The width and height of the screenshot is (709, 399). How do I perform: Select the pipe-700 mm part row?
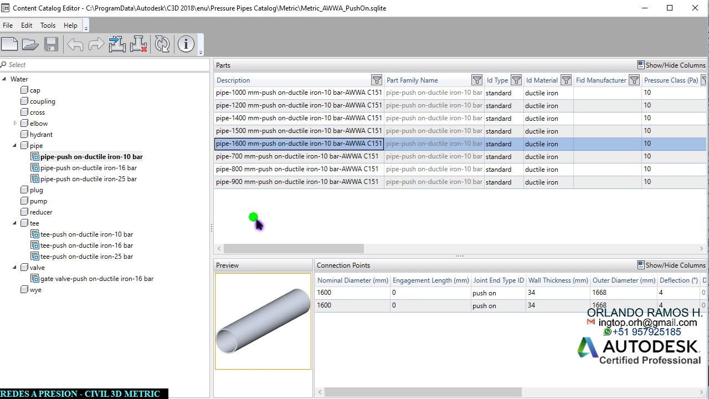460,157
